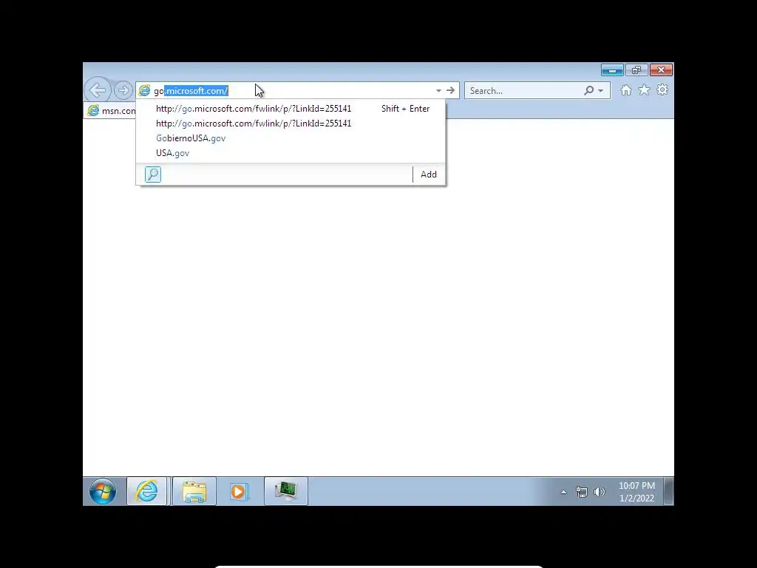
Task: Close the Internet Explorer window
Action: [x=661, y=70]
